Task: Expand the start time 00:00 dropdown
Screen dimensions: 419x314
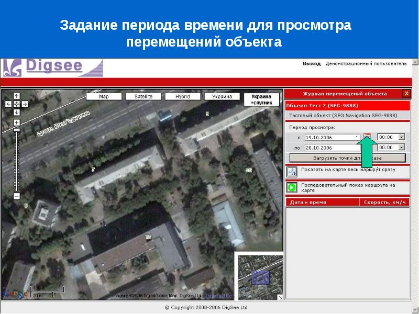Action: [x=402, y=137]
